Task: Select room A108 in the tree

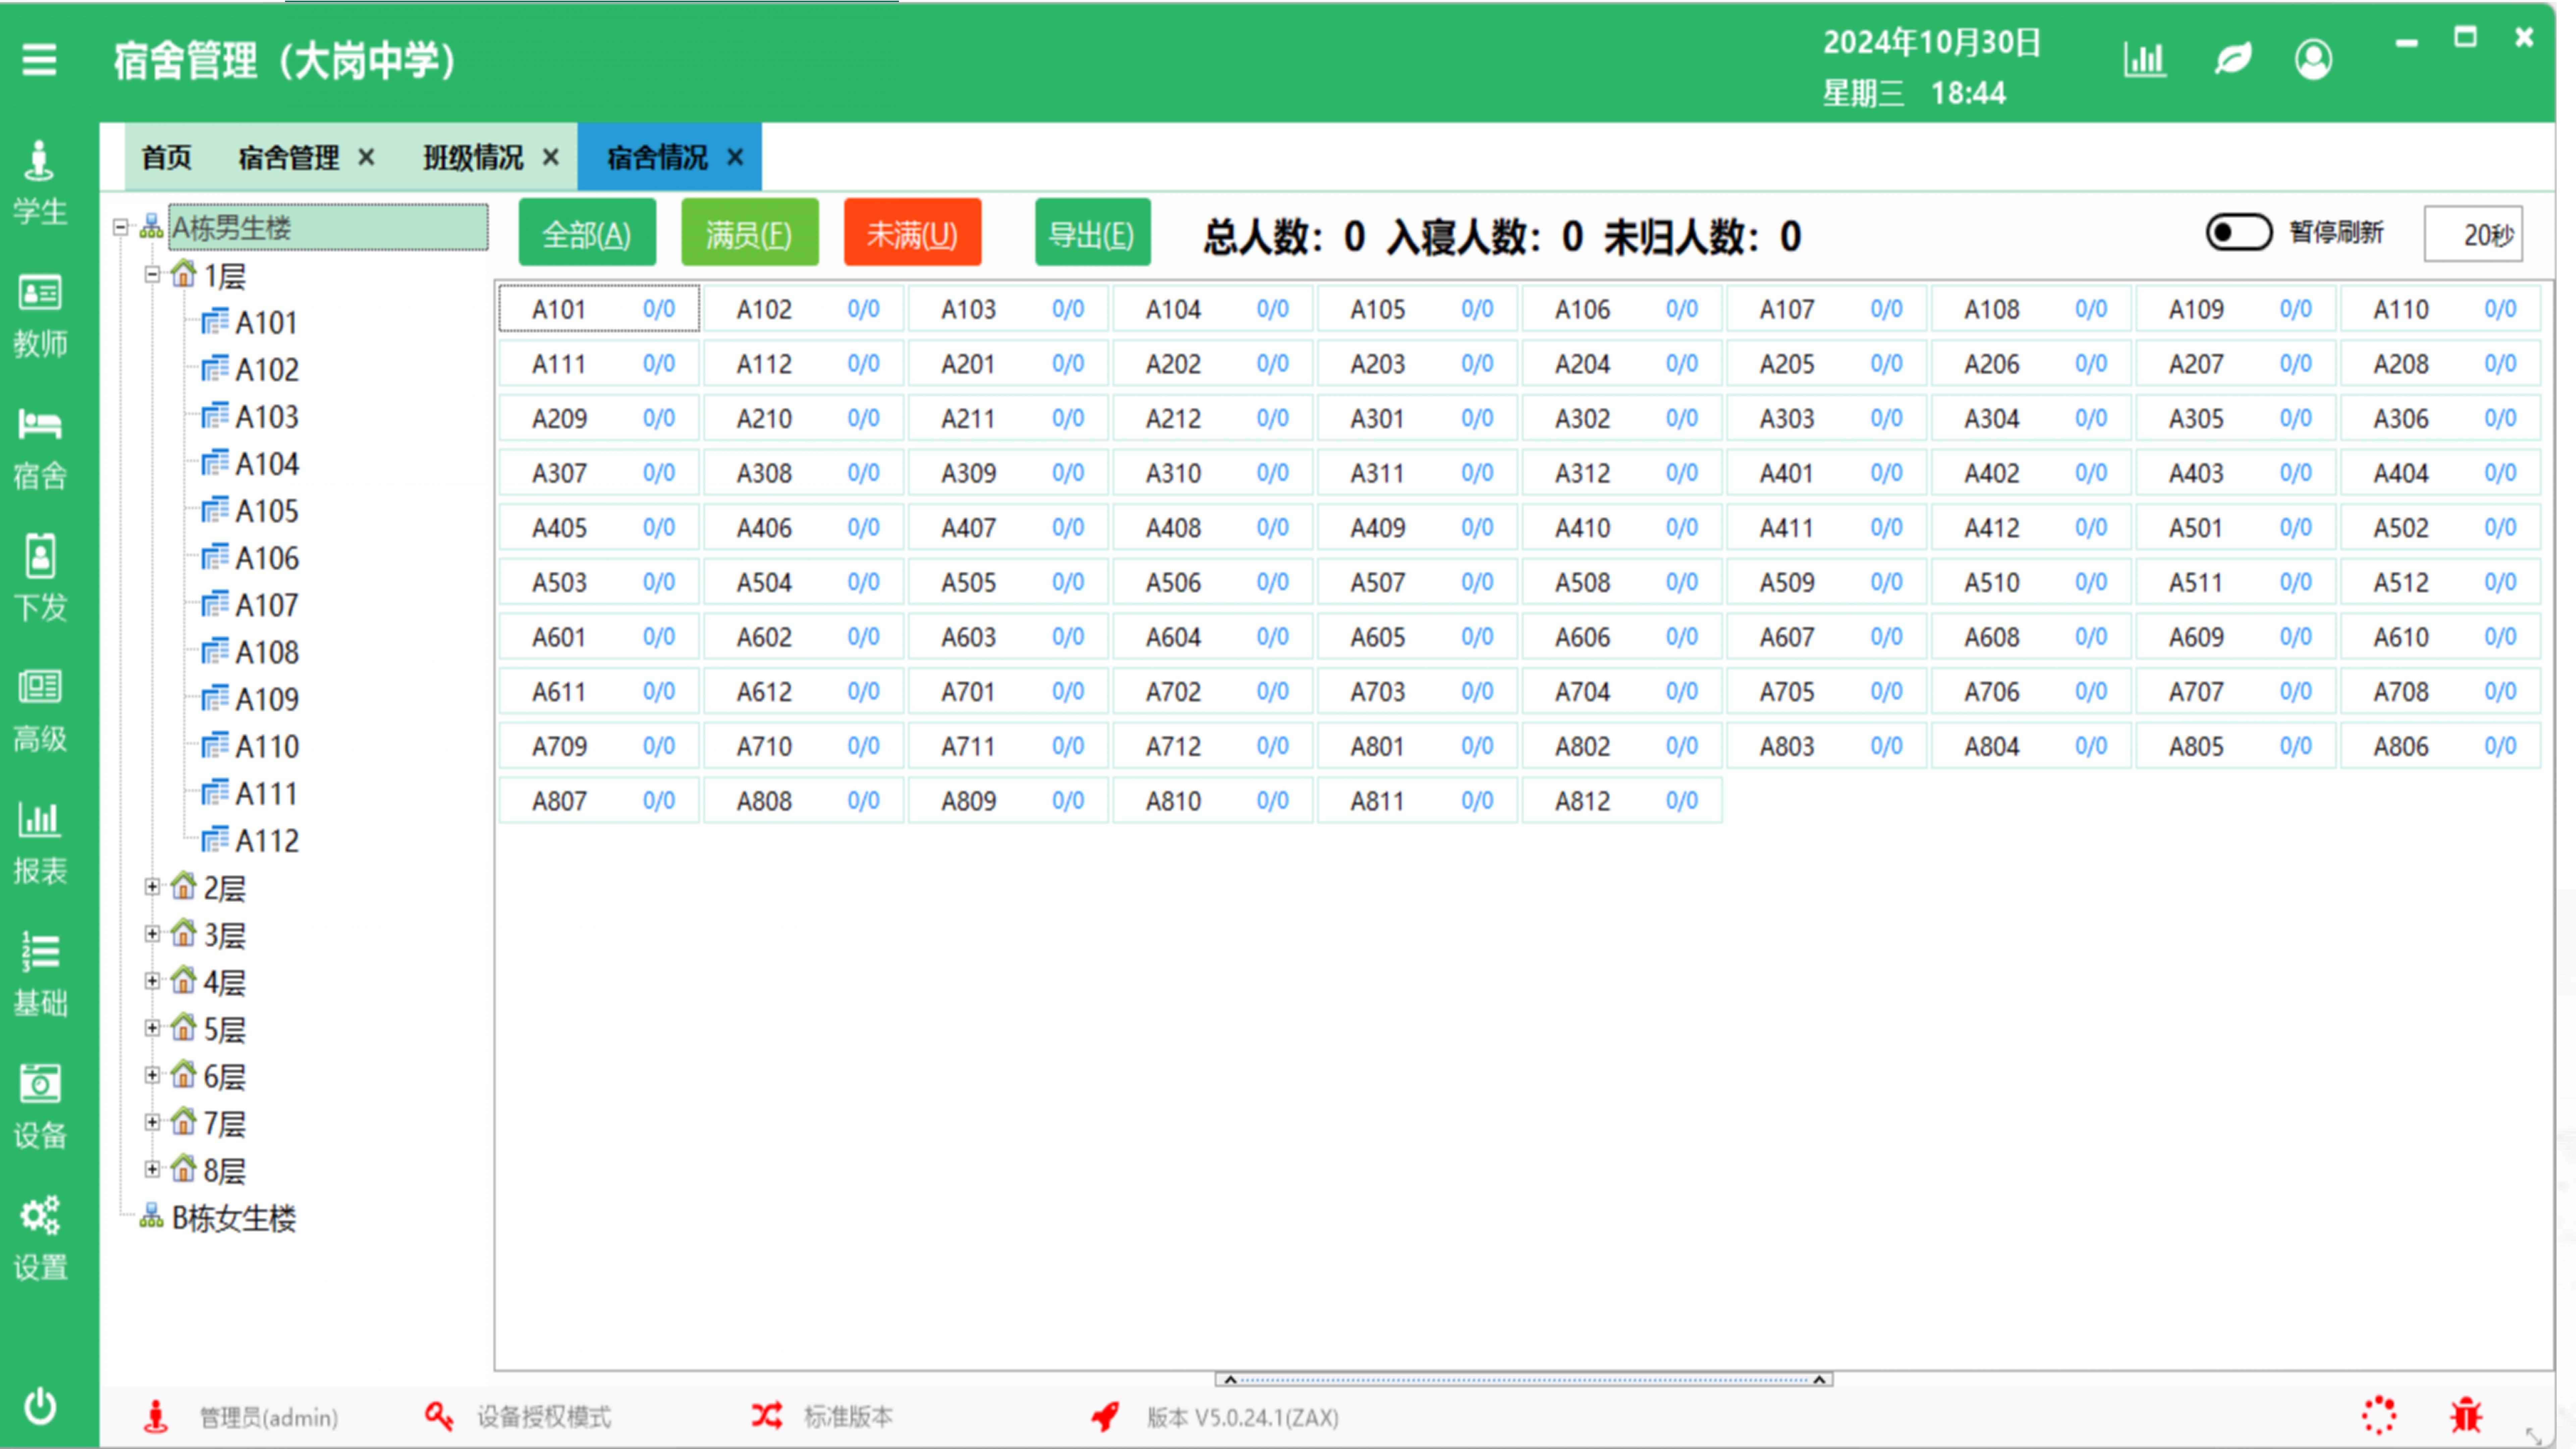Action: click(267, 652)
